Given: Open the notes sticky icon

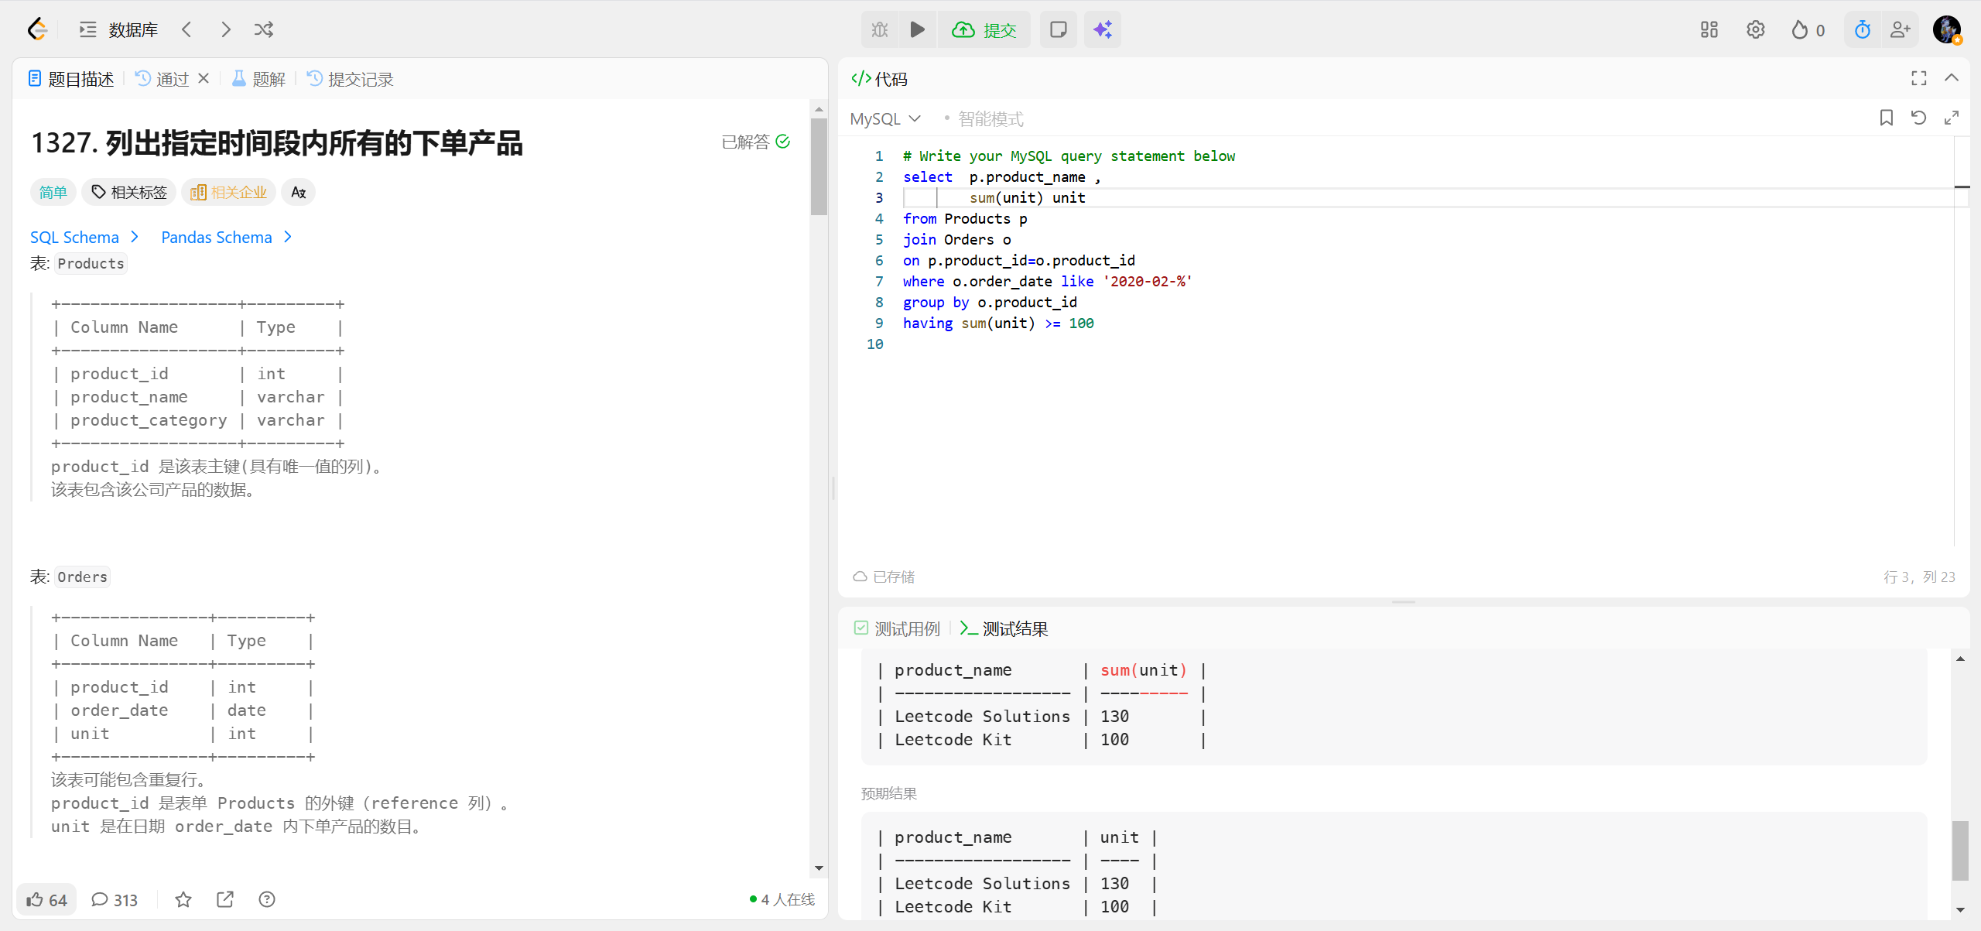Looking at the screenshot, I should [1058, 30].
